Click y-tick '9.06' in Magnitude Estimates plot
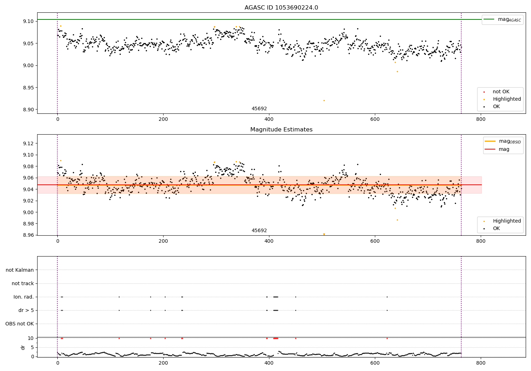 [x=28, y=178]
